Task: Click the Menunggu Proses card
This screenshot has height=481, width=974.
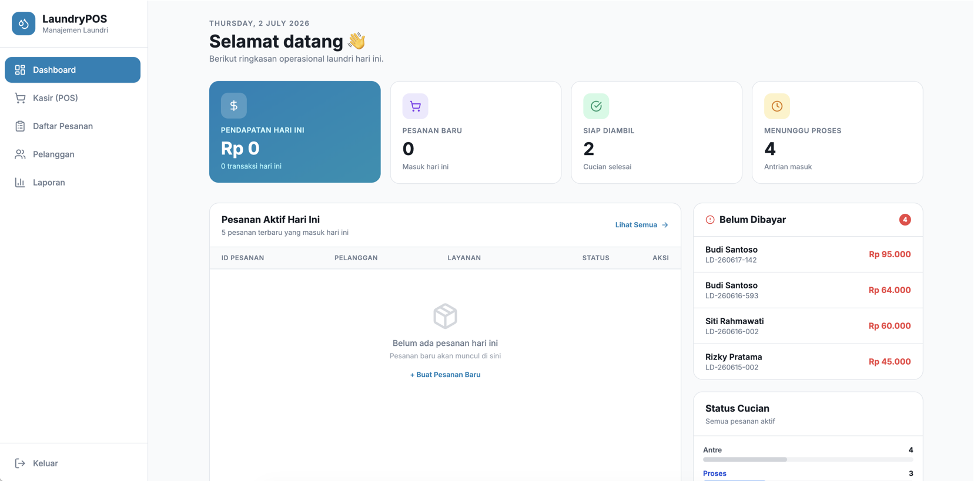Action: tap(838, 132)
